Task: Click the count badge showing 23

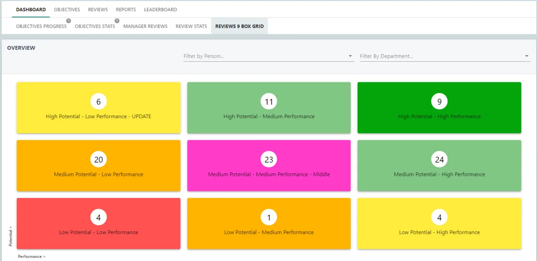Action: [x=269, y=159]
